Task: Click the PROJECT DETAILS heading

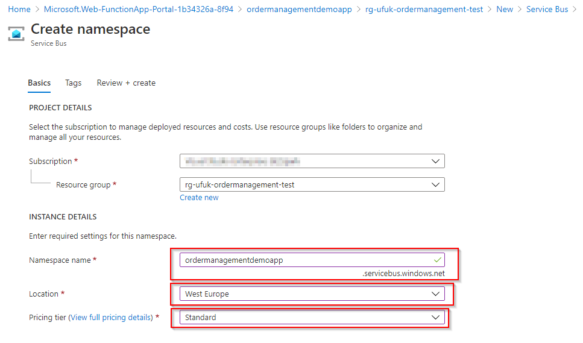Action: (x=60, y=108)
